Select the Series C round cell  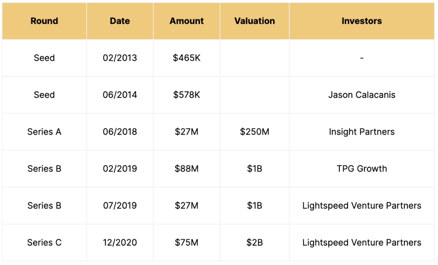pos(44,243)
